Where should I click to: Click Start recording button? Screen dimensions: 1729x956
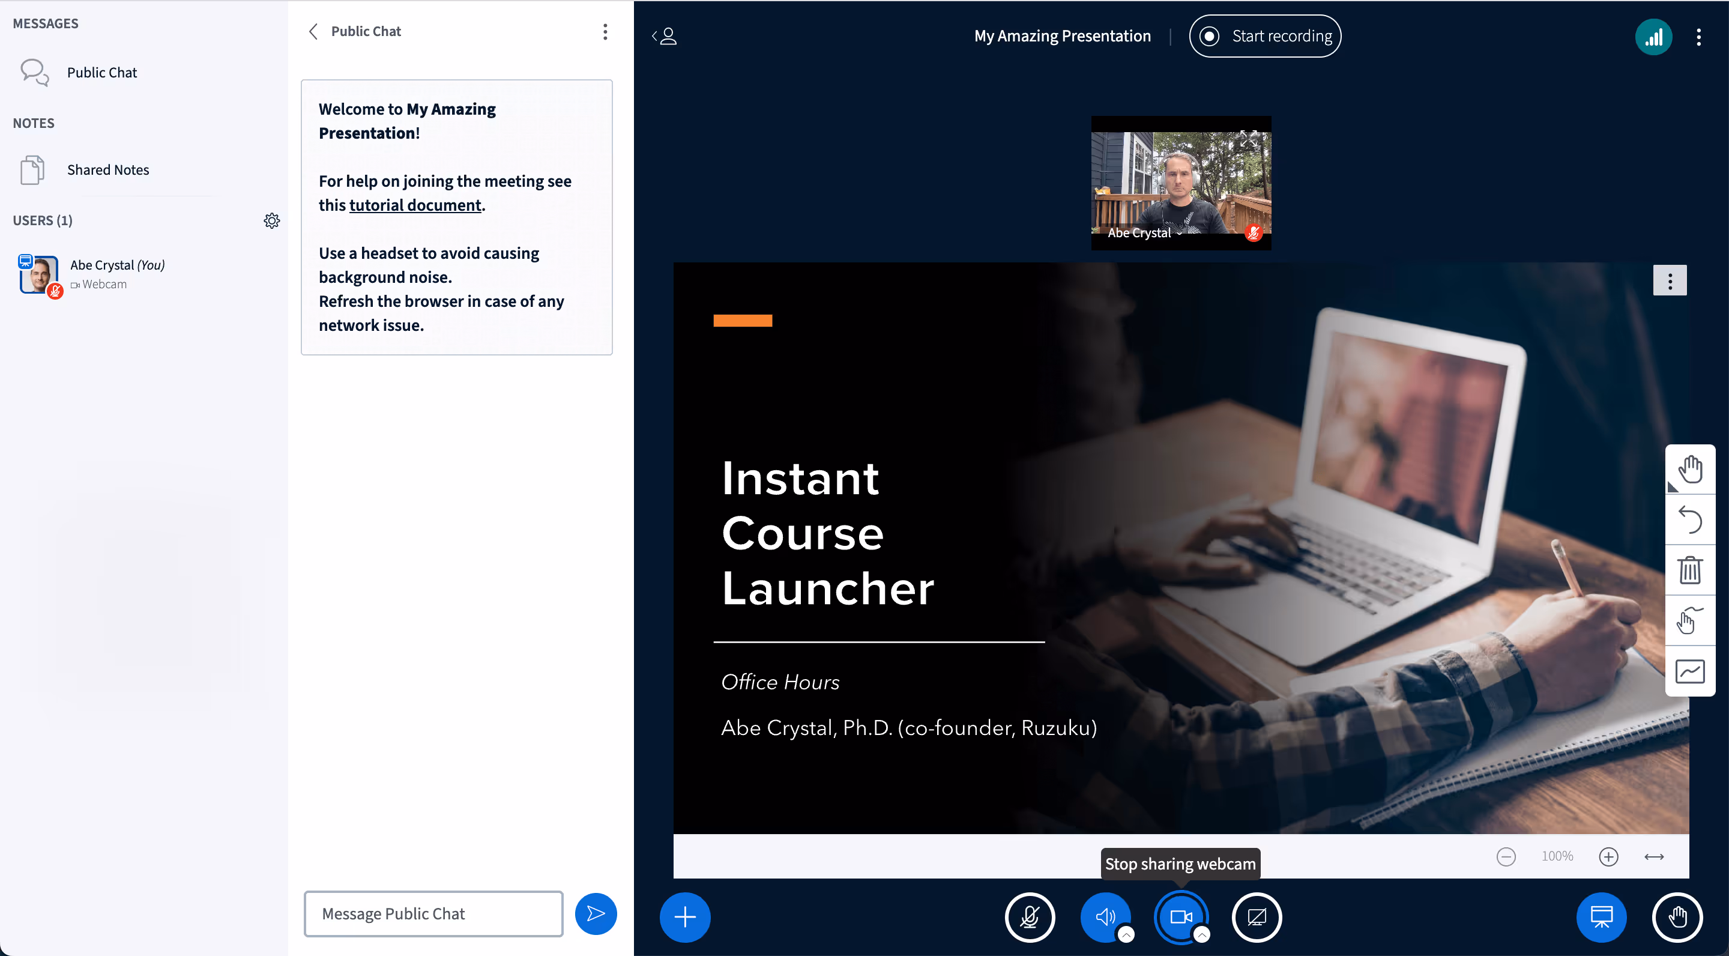click(x=1265, y=36)
